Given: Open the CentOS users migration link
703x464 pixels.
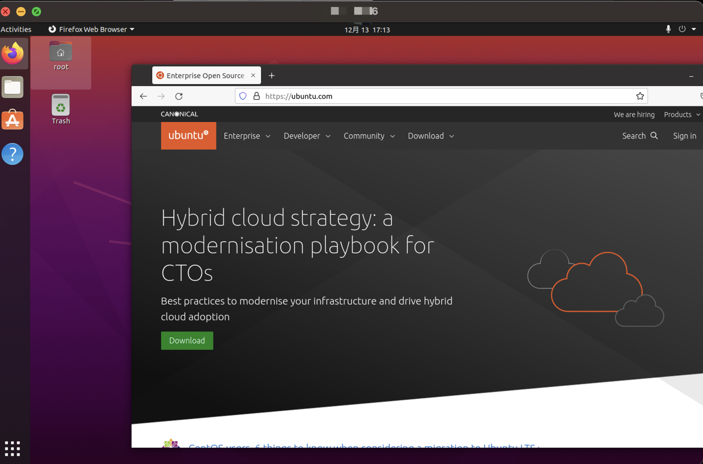Looking at the screenshot, I should 364,445.
